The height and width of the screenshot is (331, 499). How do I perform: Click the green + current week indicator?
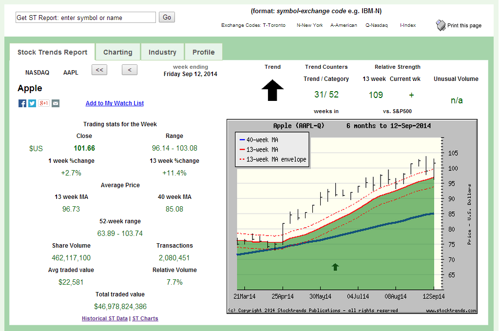point(411,95)
